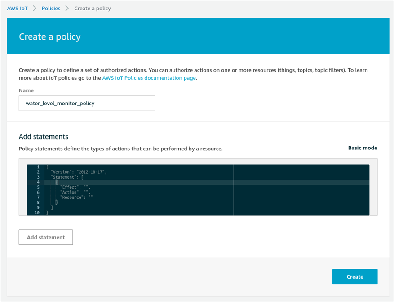
Task: Click the "Version" line in the editor
Action: click(x=79, y=172)
